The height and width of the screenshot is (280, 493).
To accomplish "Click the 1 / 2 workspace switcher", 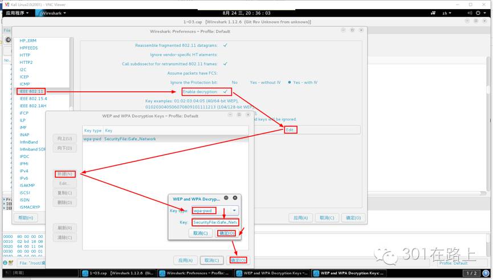I will (x=471, y=273).
